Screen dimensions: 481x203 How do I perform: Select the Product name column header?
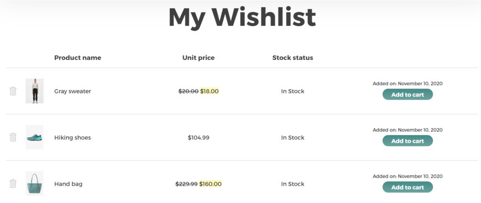pyautogui.click(x=78, y=58)
